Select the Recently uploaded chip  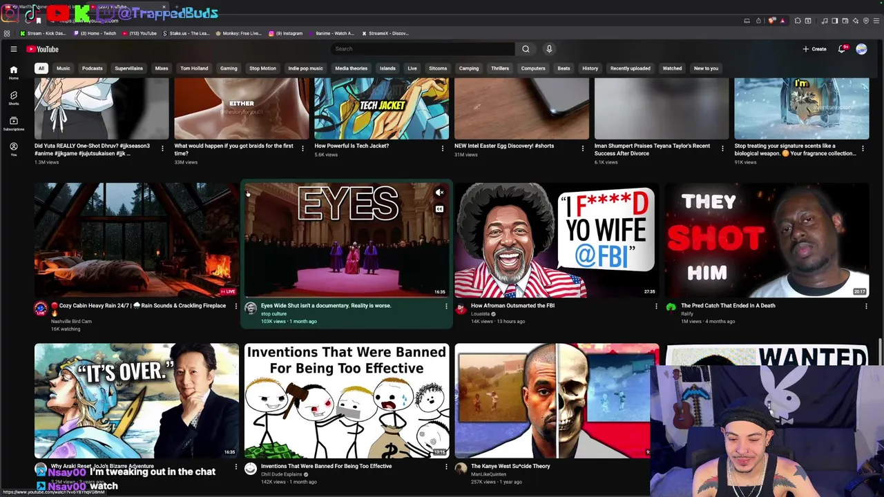[x=630, y=68]
